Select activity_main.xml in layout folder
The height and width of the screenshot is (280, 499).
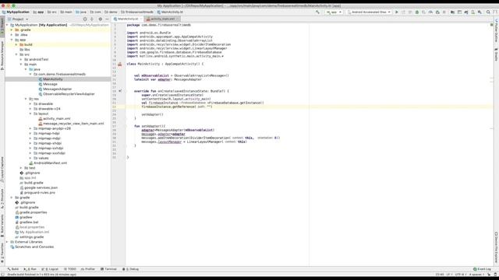(x=55, y=118)
